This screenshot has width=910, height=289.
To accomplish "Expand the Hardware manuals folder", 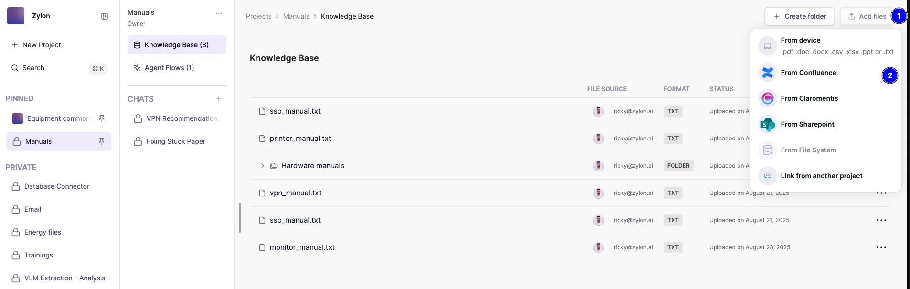I will click(262, 166).
